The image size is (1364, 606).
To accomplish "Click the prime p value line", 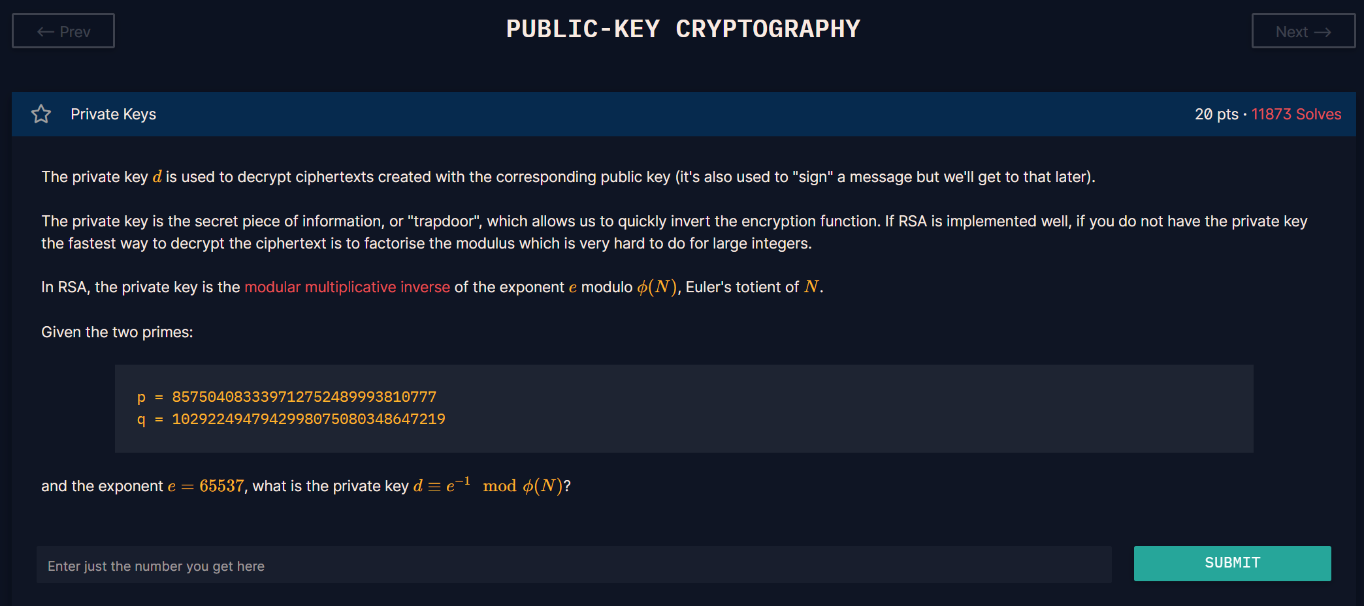I will click(287, 397).
